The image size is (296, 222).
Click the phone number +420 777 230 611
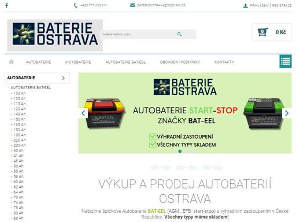[x=94, y=5]
